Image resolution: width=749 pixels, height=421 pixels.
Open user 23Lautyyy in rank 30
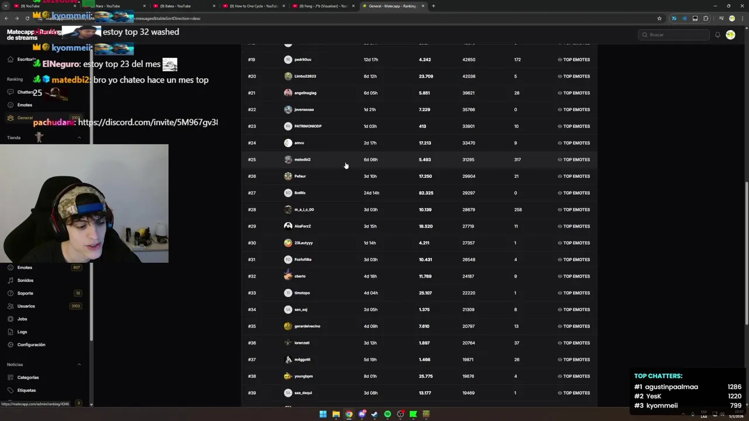click(x=303, y=243)
